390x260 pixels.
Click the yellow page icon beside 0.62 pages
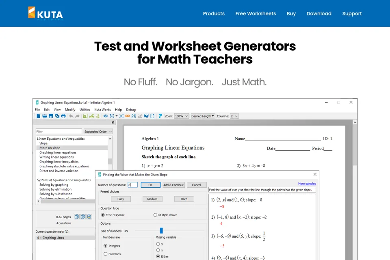[89, 217]
